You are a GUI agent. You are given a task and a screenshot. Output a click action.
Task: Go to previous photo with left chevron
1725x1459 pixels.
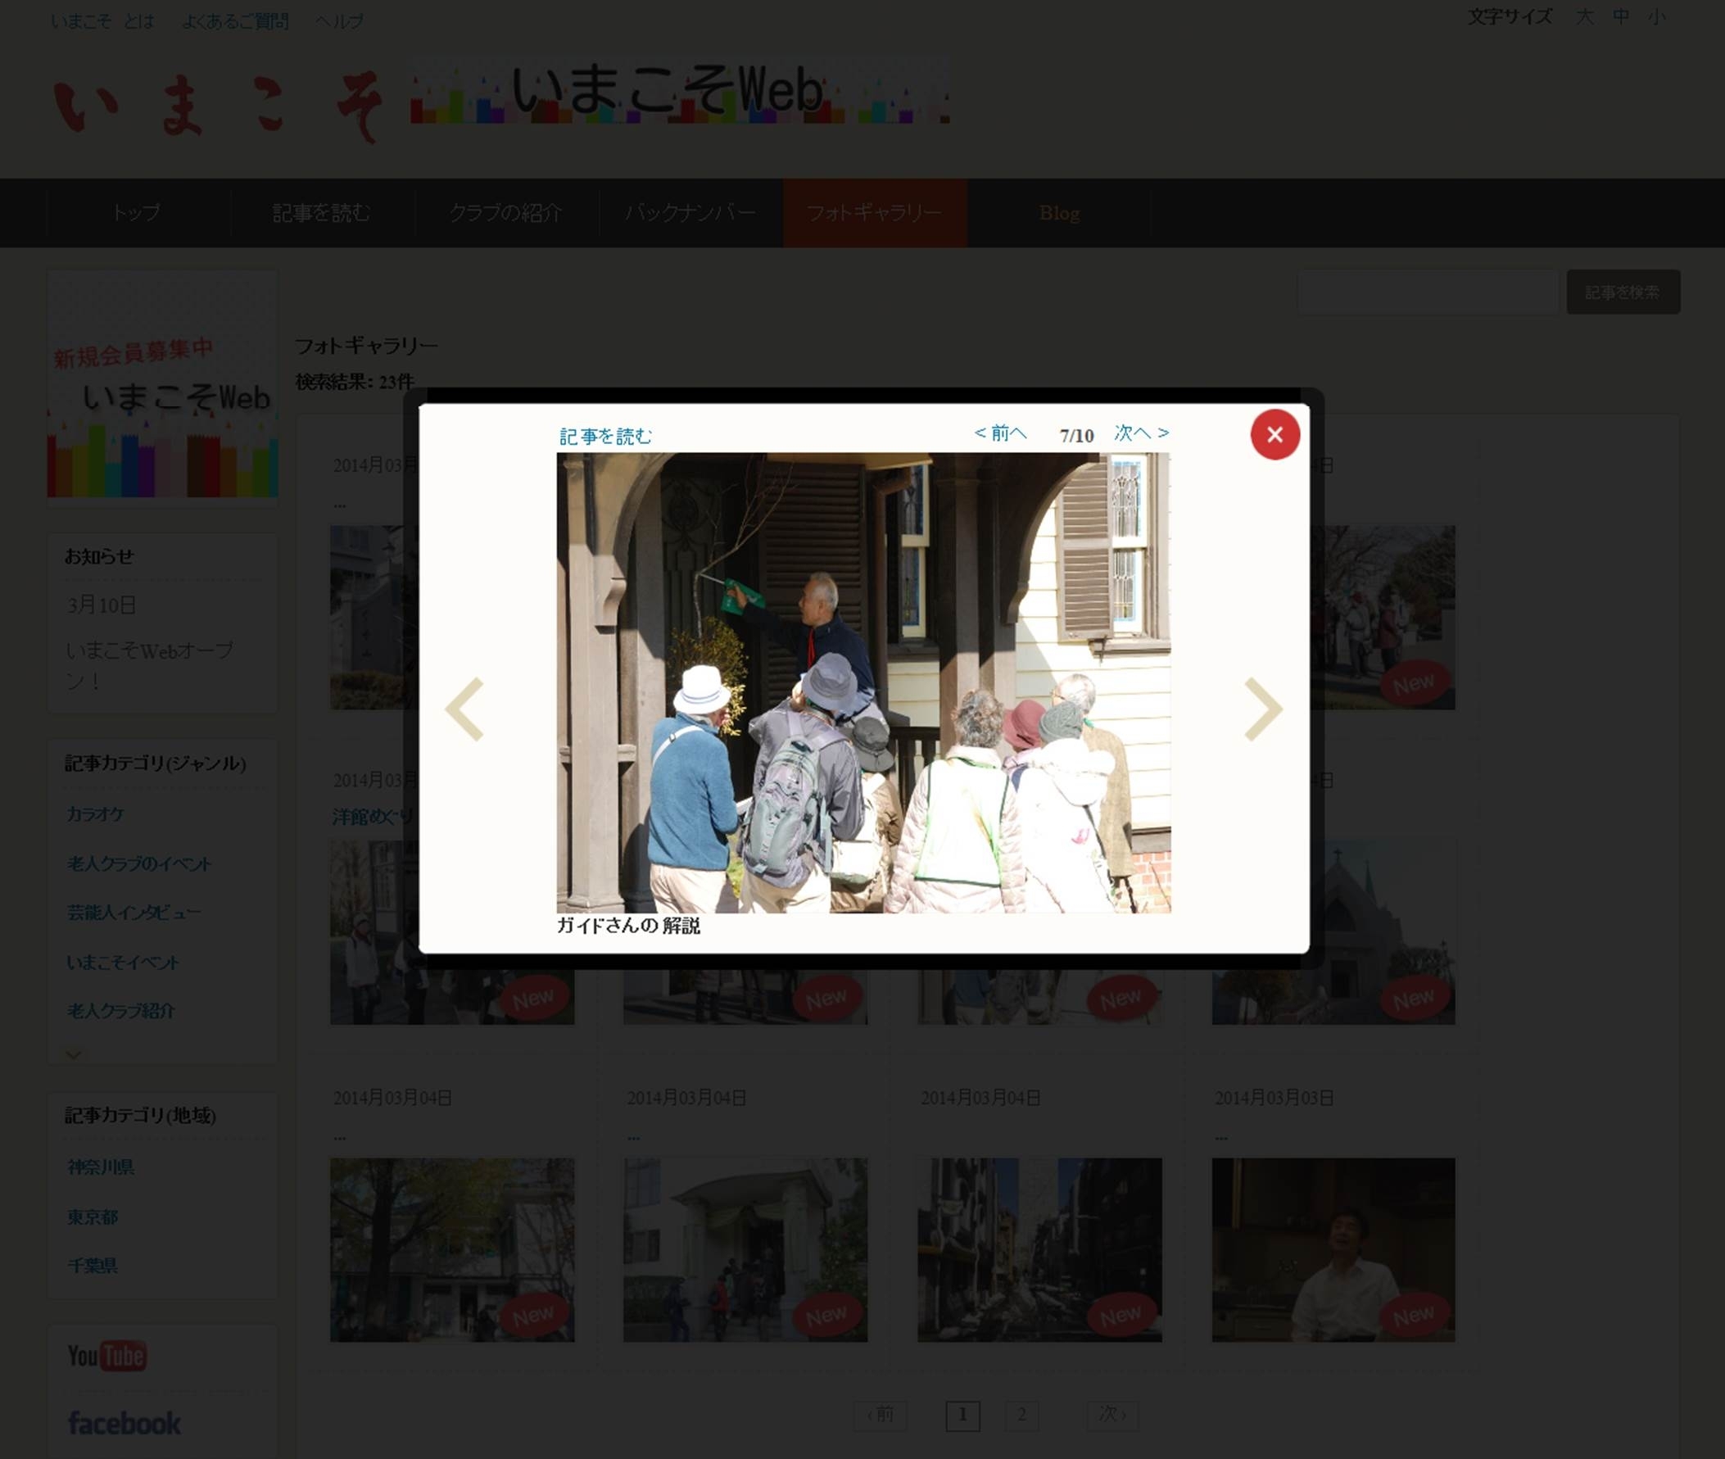click(464, 709)
